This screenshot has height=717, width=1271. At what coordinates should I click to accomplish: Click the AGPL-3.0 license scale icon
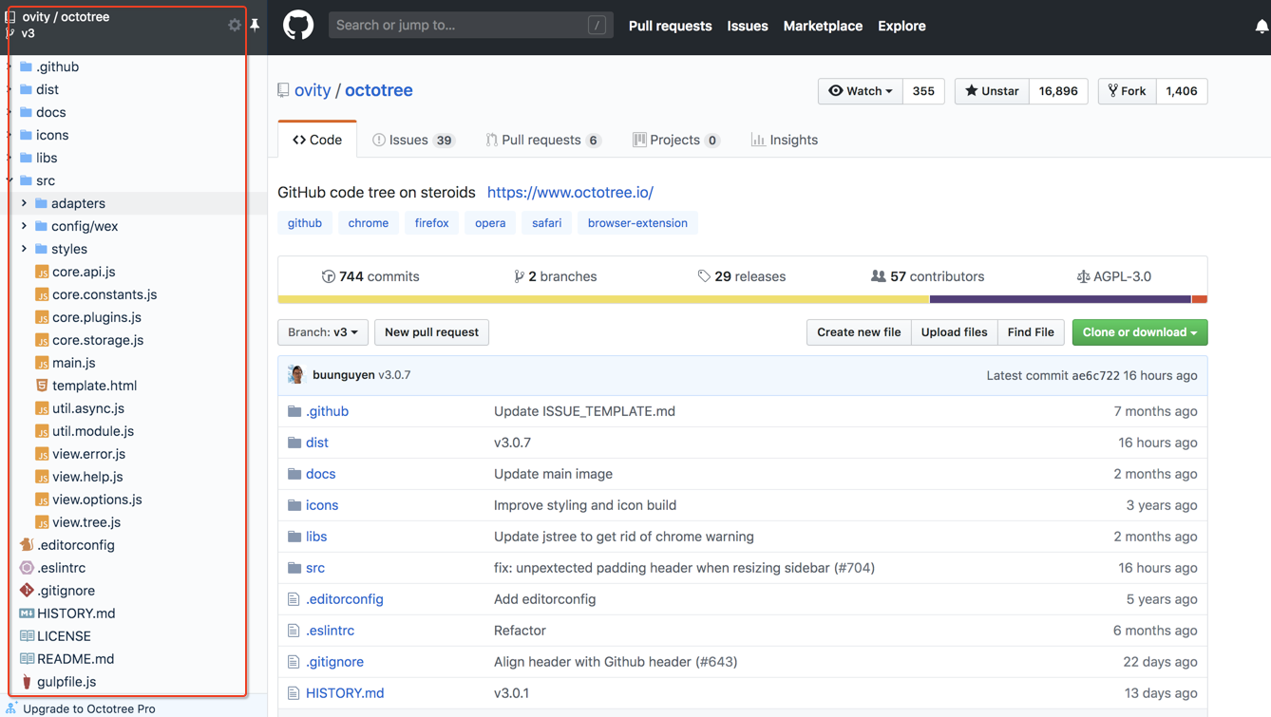point(1083,276)
